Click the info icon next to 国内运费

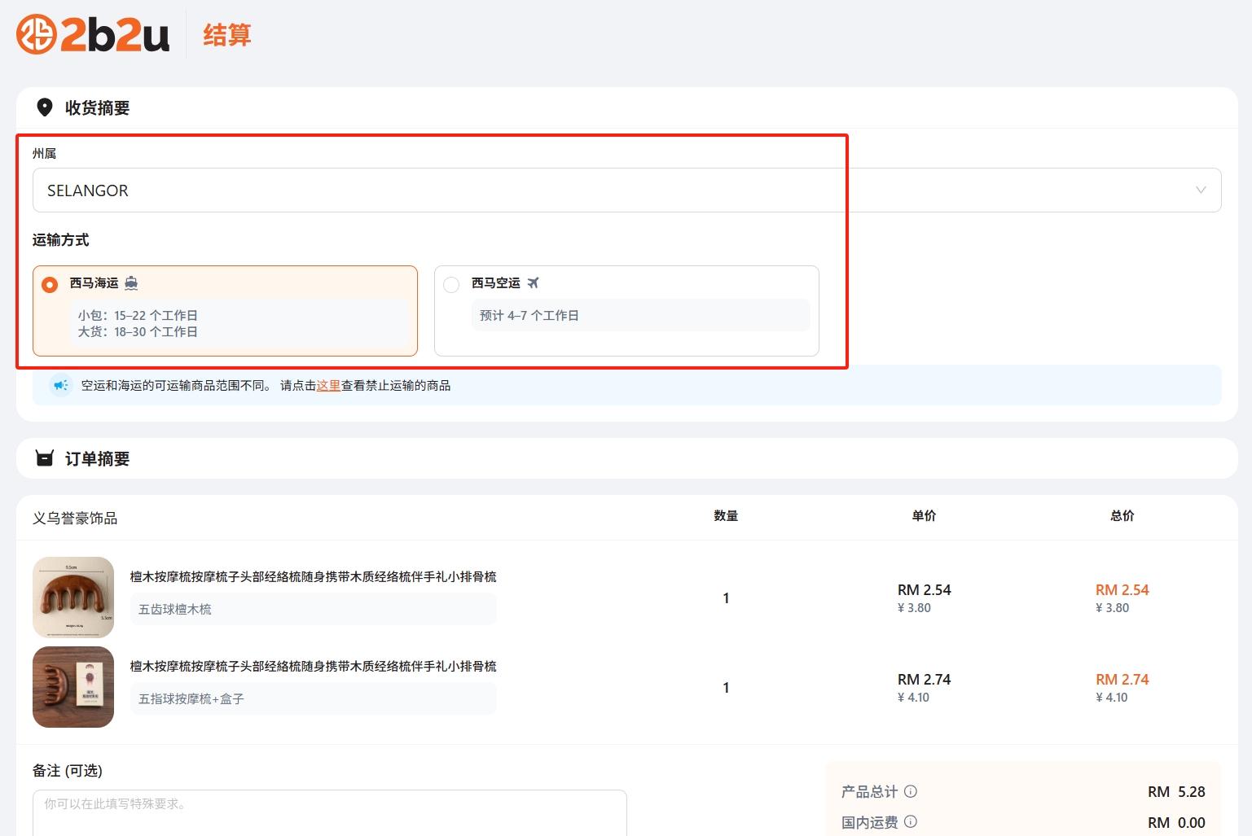point(911,822)
